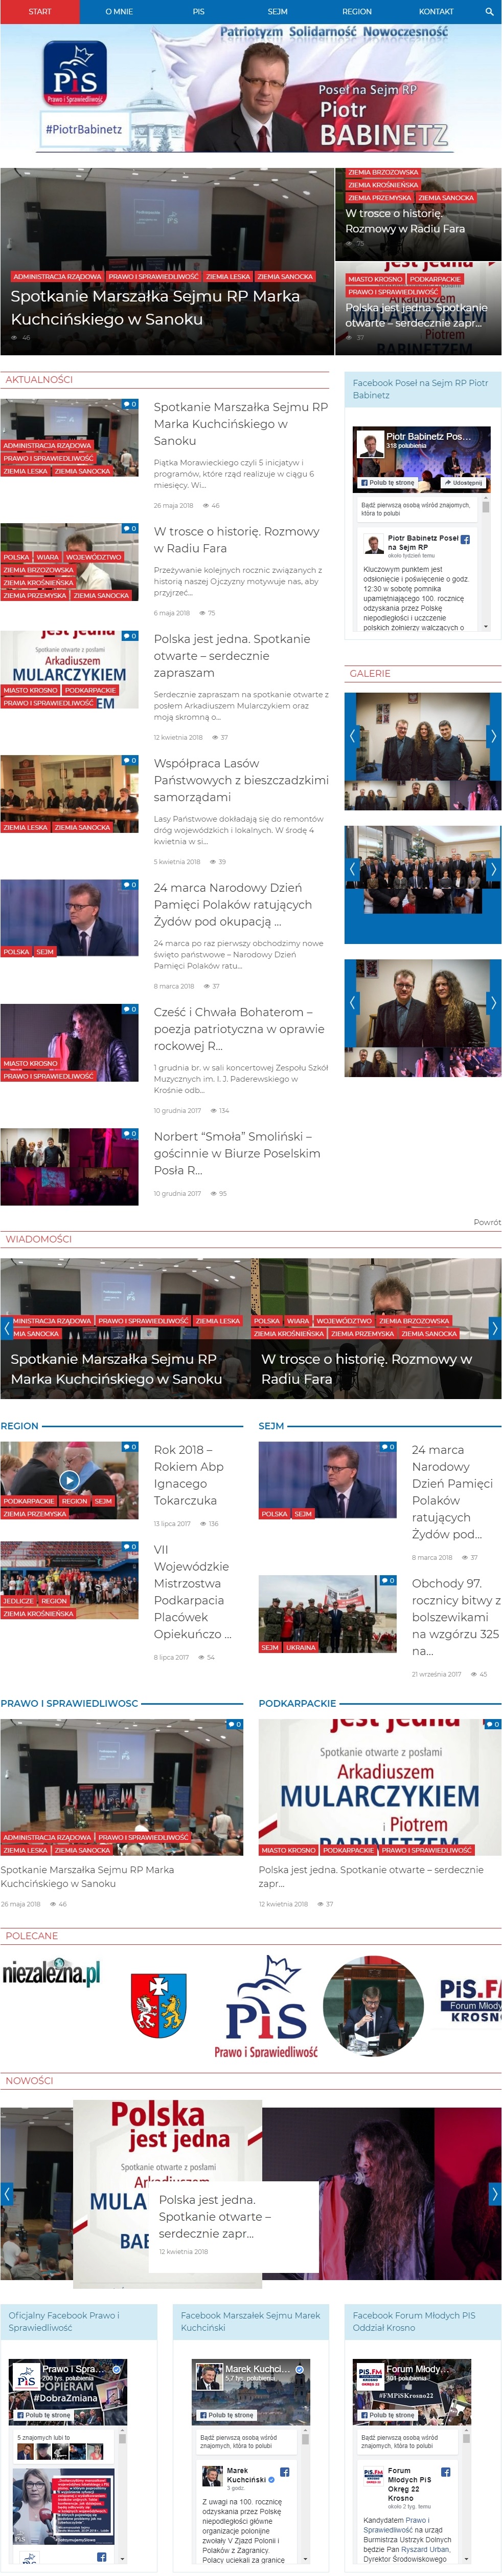
Task: Click MIASTO KROSNO tag on Cześć i Chwała thumbnail
Action: tap(30, 1063)
